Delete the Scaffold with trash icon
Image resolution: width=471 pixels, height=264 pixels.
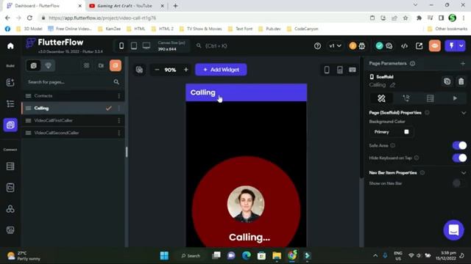461,81
